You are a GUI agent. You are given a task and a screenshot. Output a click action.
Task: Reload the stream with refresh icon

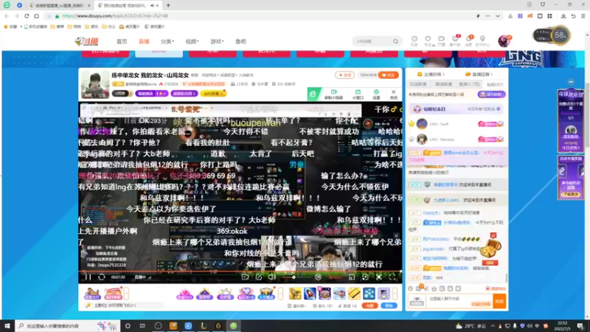point(102,277)
